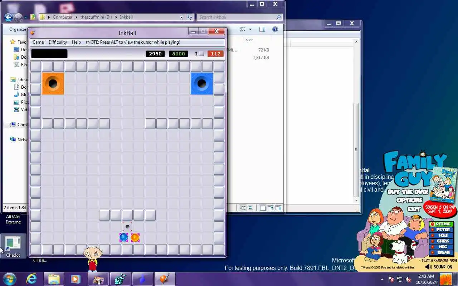This screenshot has width=458, height=286.
Task: Refresh the Explorer address bar
Action: (x=190, y=17)
